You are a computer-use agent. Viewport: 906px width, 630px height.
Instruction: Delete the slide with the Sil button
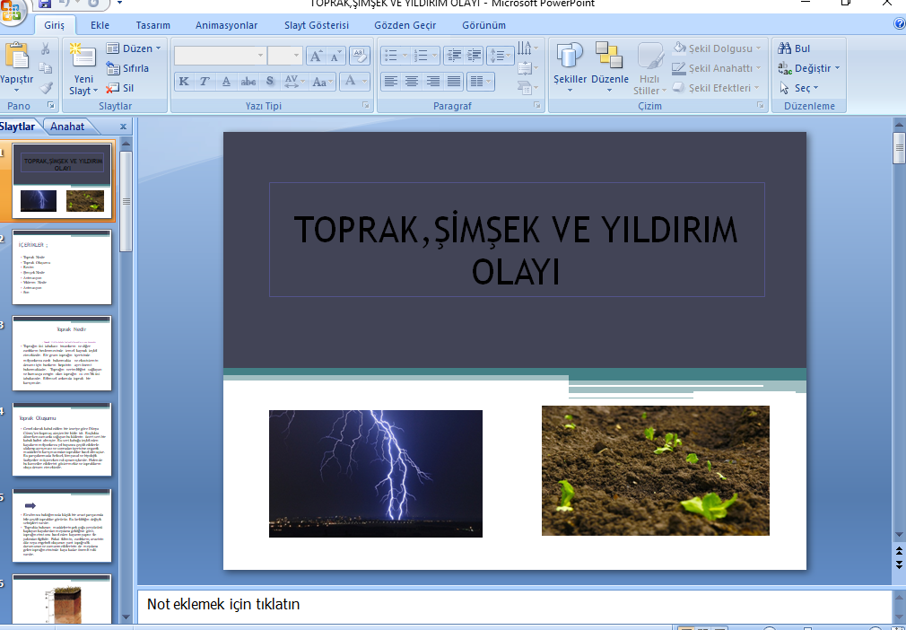[120, 88]
